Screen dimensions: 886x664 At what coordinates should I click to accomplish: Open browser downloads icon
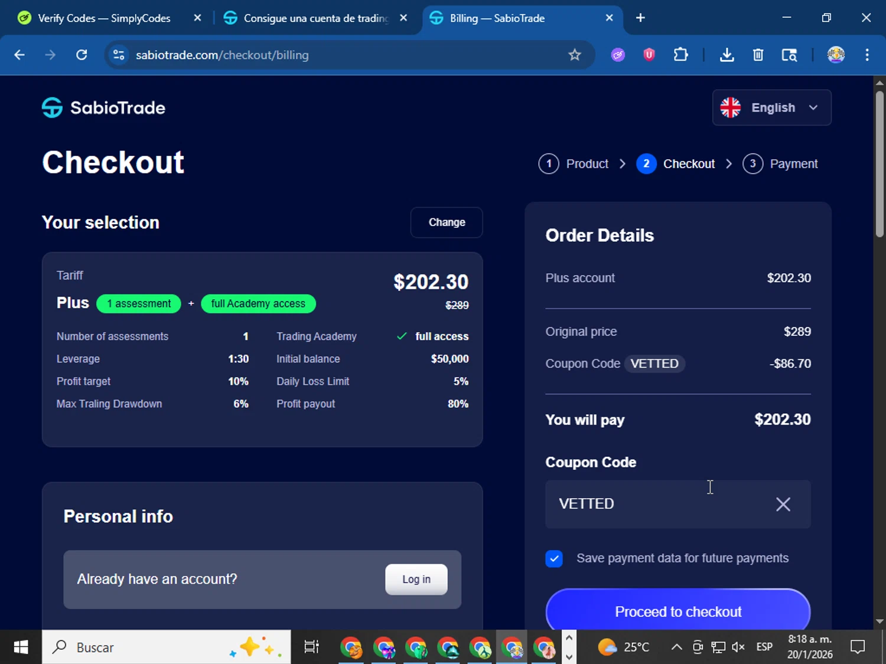727,55
